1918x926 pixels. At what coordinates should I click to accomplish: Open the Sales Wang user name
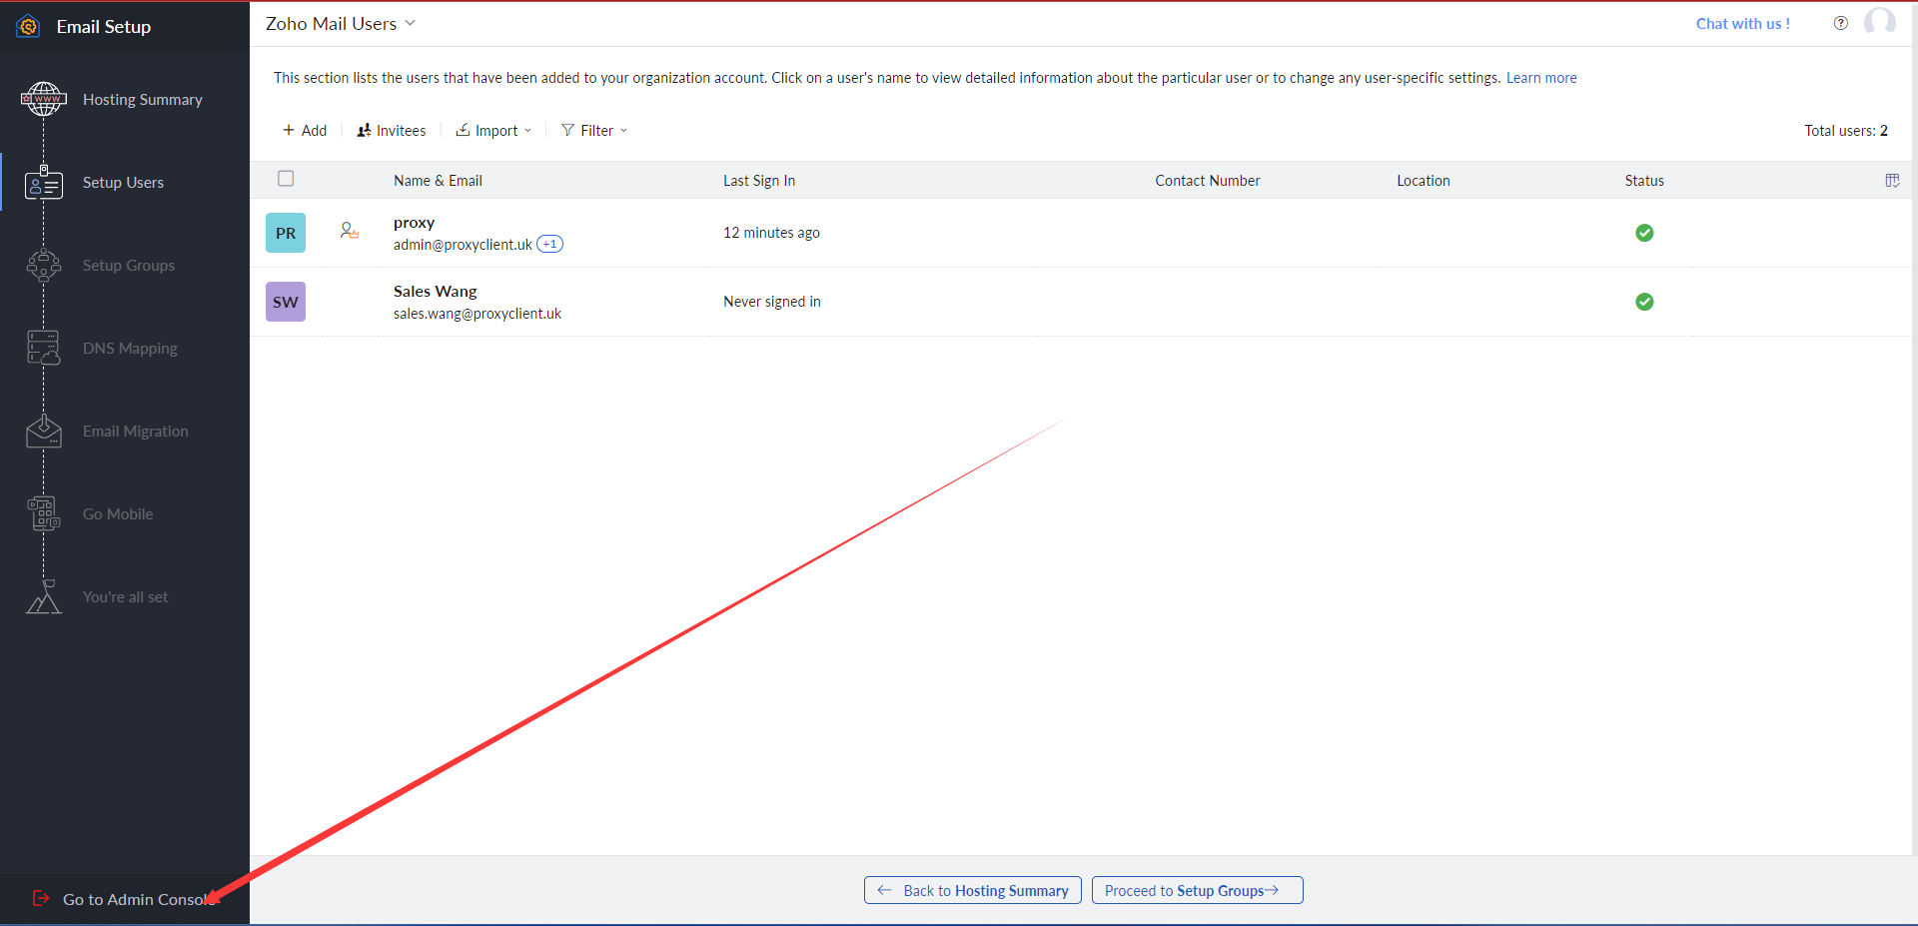[x=435, y=292]
